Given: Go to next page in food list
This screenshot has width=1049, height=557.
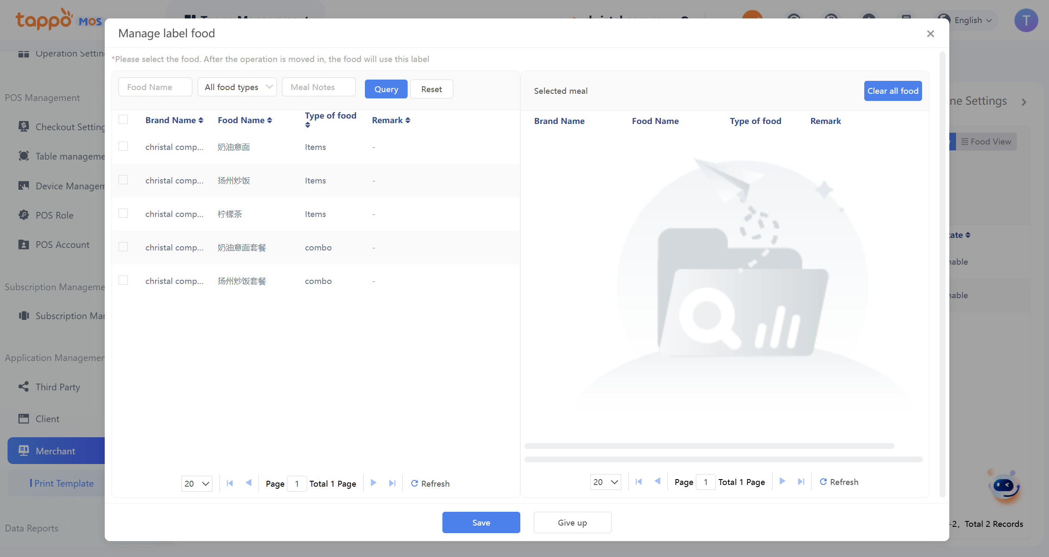Looking at the screenshot, I should coord(373,483).
